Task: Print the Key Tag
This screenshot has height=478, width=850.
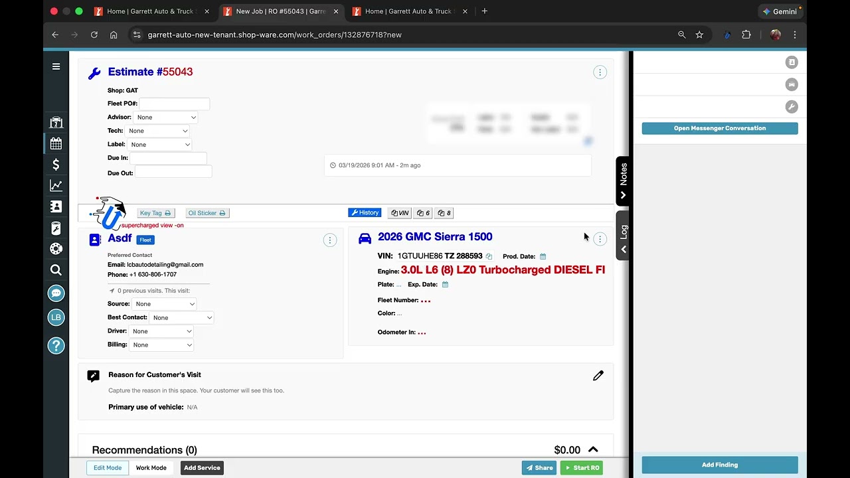Action: coord(156,213)
